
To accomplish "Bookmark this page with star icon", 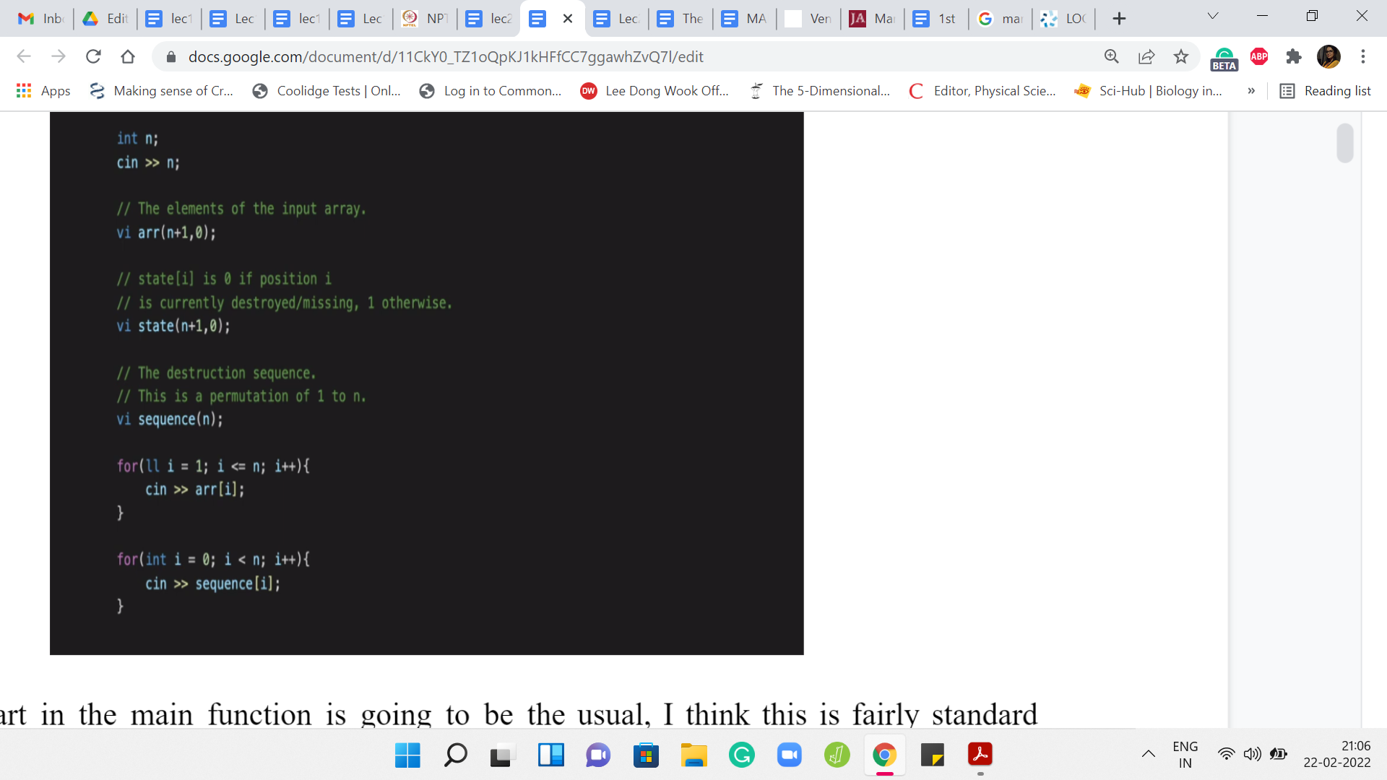I will coord(1180,56).
